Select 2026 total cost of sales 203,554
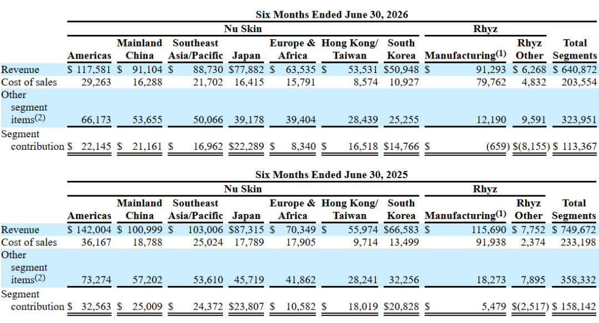Image resolution: width=599 pixels, height=323 pixels. point(579,82)
